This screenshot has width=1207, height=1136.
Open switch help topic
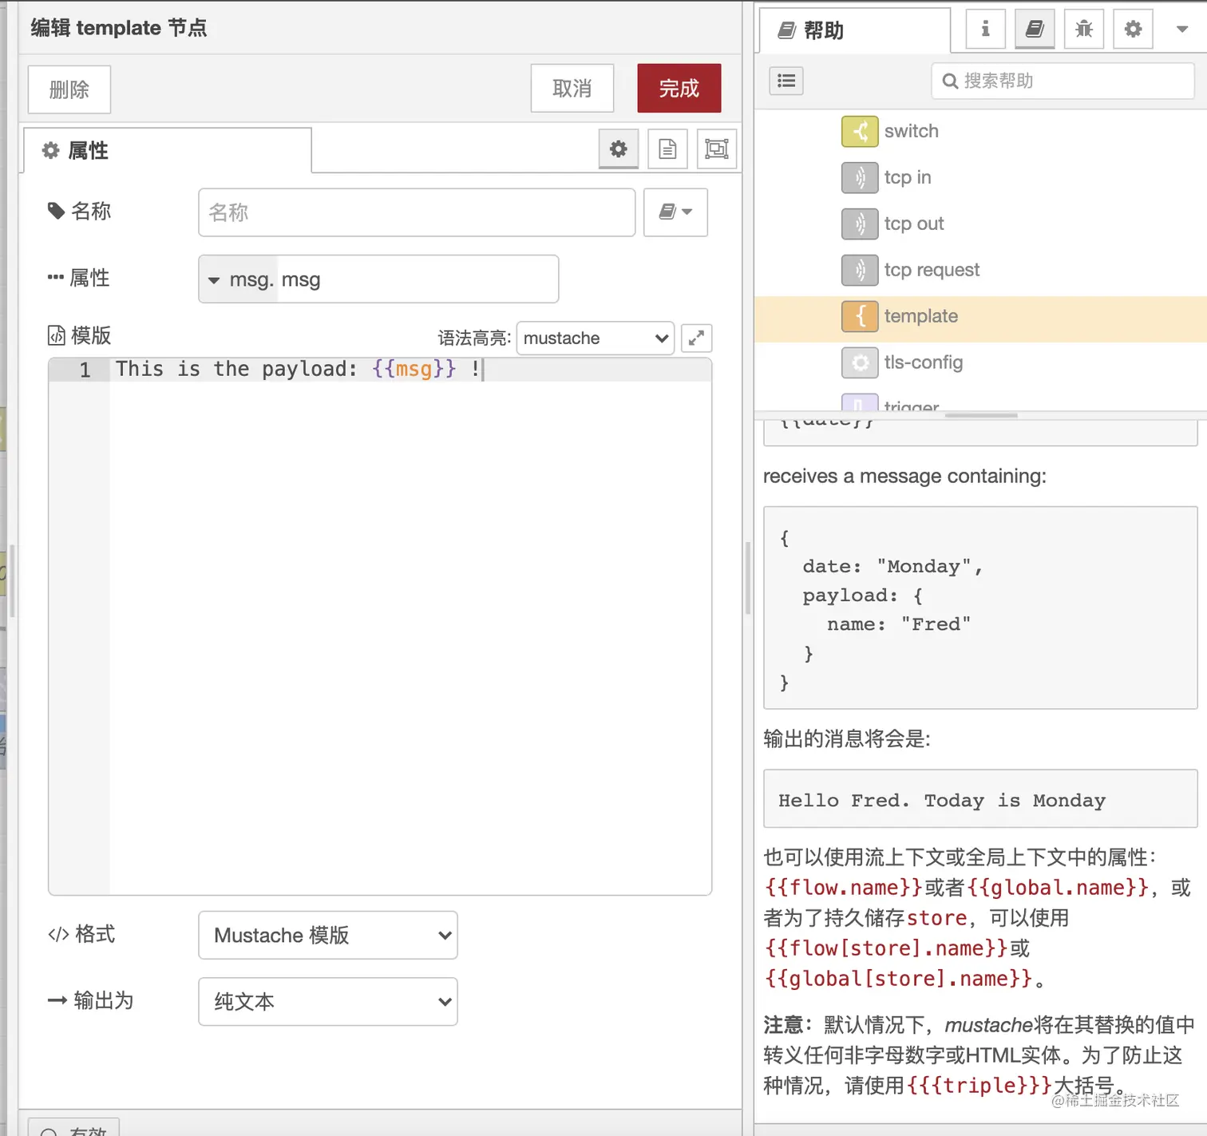point(911,131)
